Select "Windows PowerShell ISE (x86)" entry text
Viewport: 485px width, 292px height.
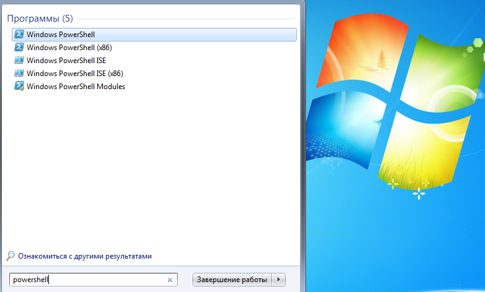coord(75,73)
